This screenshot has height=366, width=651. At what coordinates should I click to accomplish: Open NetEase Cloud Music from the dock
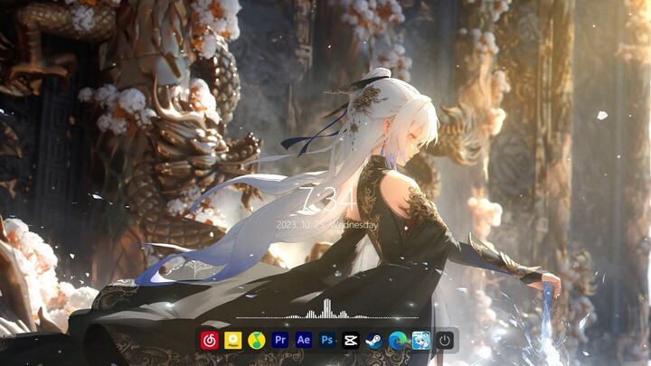point(209,341)
